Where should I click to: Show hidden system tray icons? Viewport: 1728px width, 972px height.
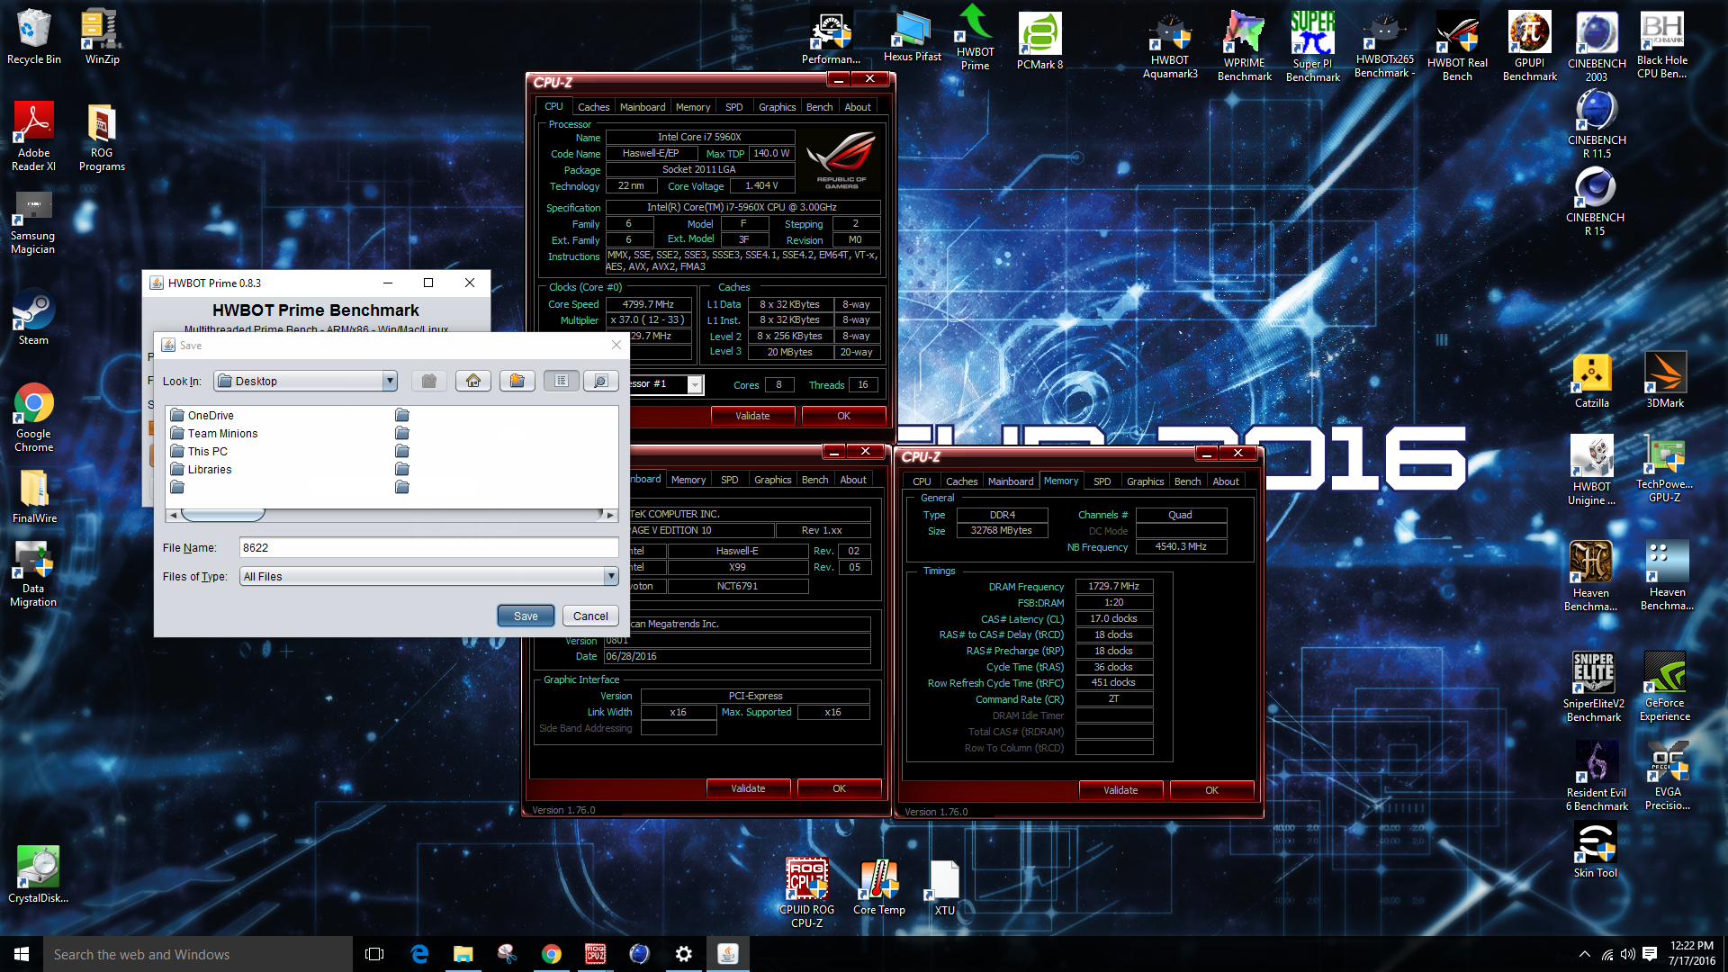[1584, 954]
